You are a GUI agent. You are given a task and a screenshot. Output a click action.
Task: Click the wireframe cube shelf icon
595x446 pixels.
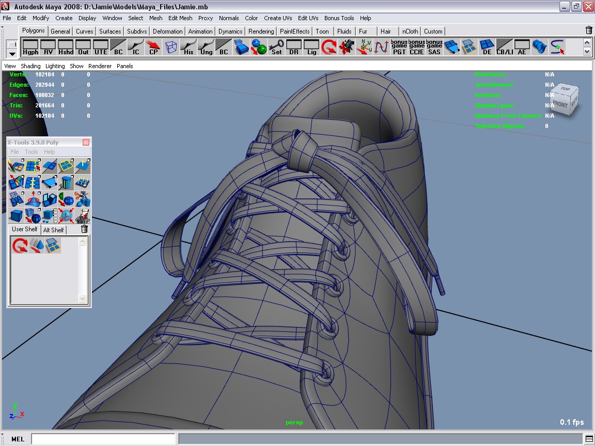click(171, 47)
